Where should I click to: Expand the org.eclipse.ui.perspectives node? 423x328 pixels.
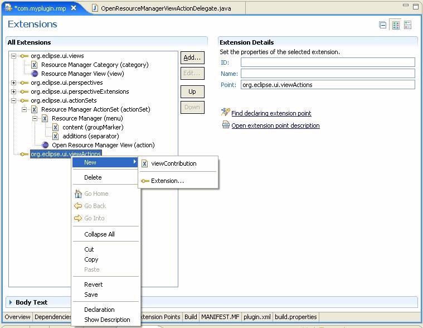click(x=13, y=83)
